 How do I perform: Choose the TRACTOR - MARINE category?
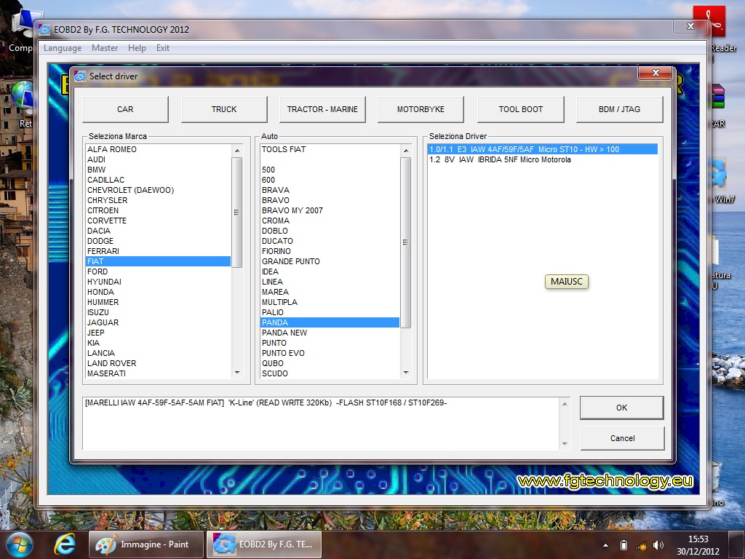pyautogui.click(x=322, y=109)
